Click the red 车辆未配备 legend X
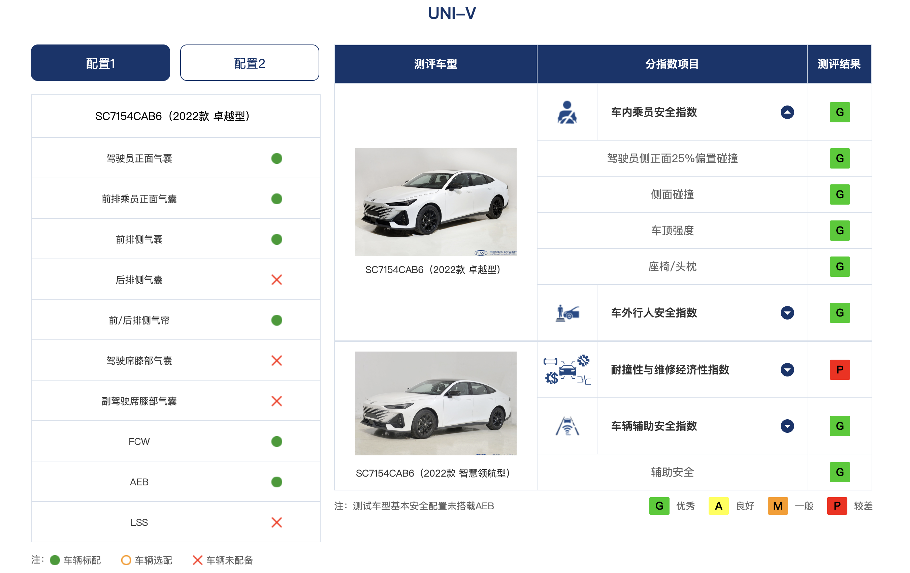910x573 pixels. [x=197, y=560]
